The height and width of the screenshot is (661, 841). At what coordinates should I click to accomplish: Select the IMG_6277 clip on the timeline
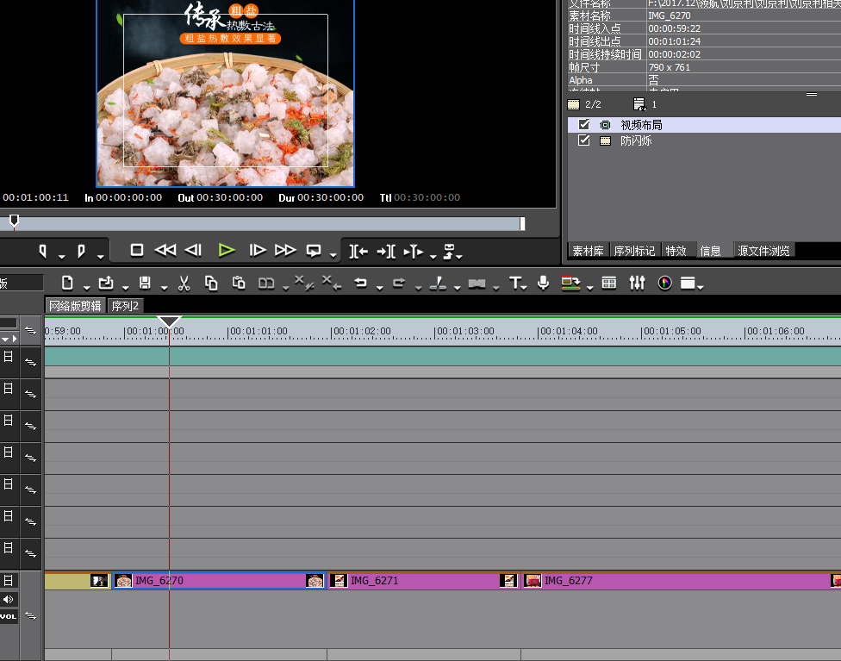click(682, 581)
